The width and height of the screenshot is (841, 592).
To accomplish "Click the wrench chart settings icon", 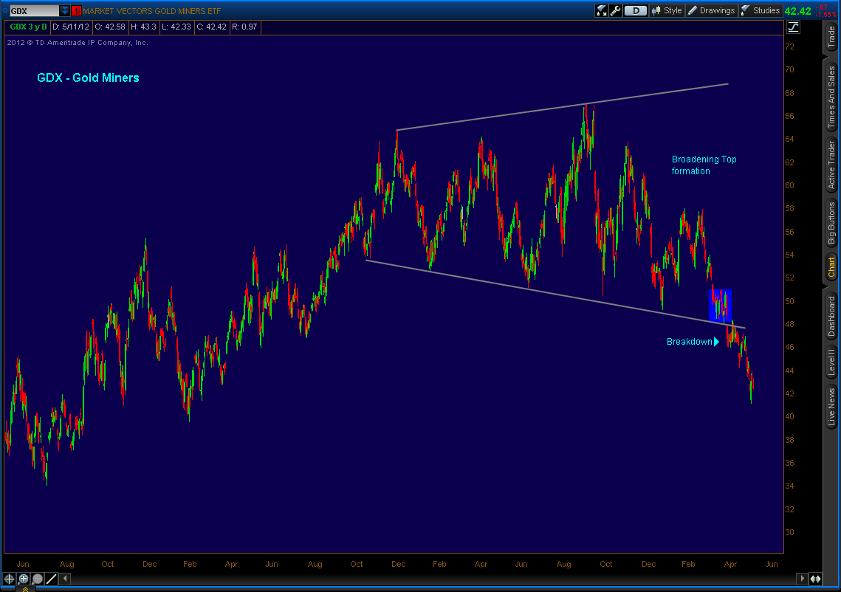I will click(x=617, y=10).
